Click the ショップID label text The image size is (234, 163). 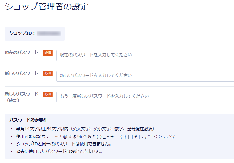click(x=22, y=34)
